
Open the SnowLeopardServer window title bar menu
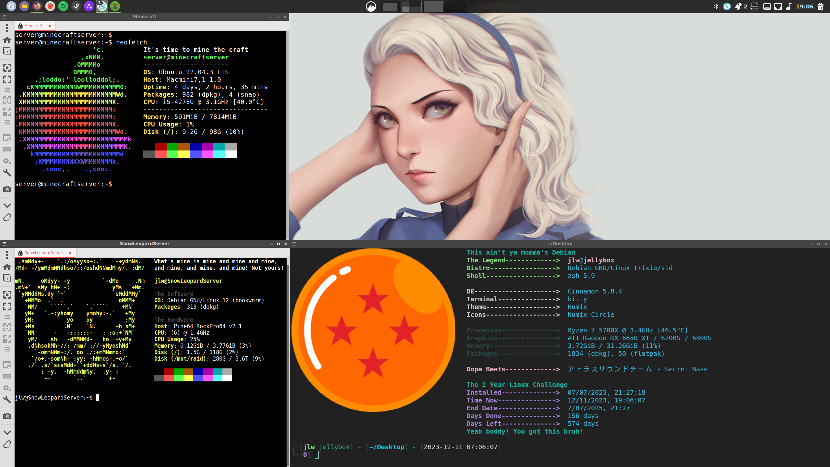(4, 244)
